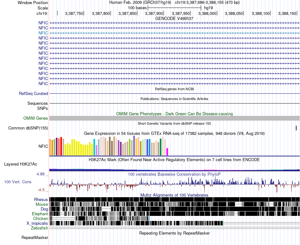Click the 100 bases scale bar label
Viewport: 300px width, 245px height.
[137, 8]
